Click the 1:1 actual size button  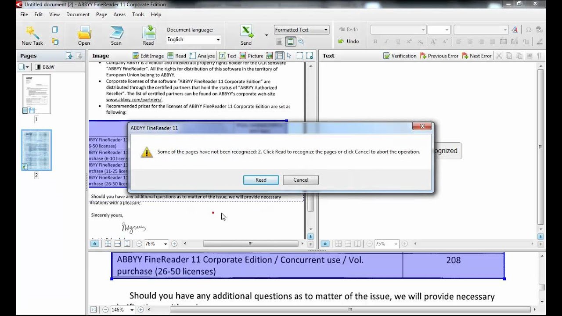pos(94,309)
